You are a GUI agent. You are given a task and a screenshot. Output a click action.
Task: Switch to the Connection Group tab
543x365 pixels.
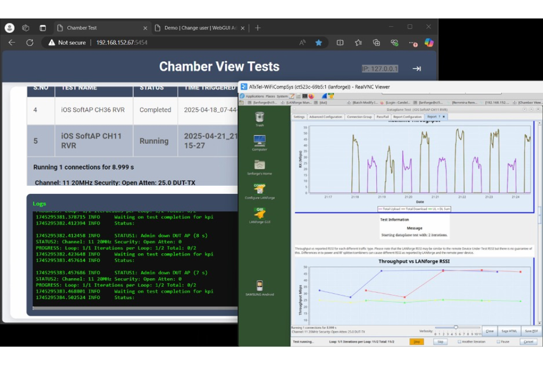[x=359, y=117]
